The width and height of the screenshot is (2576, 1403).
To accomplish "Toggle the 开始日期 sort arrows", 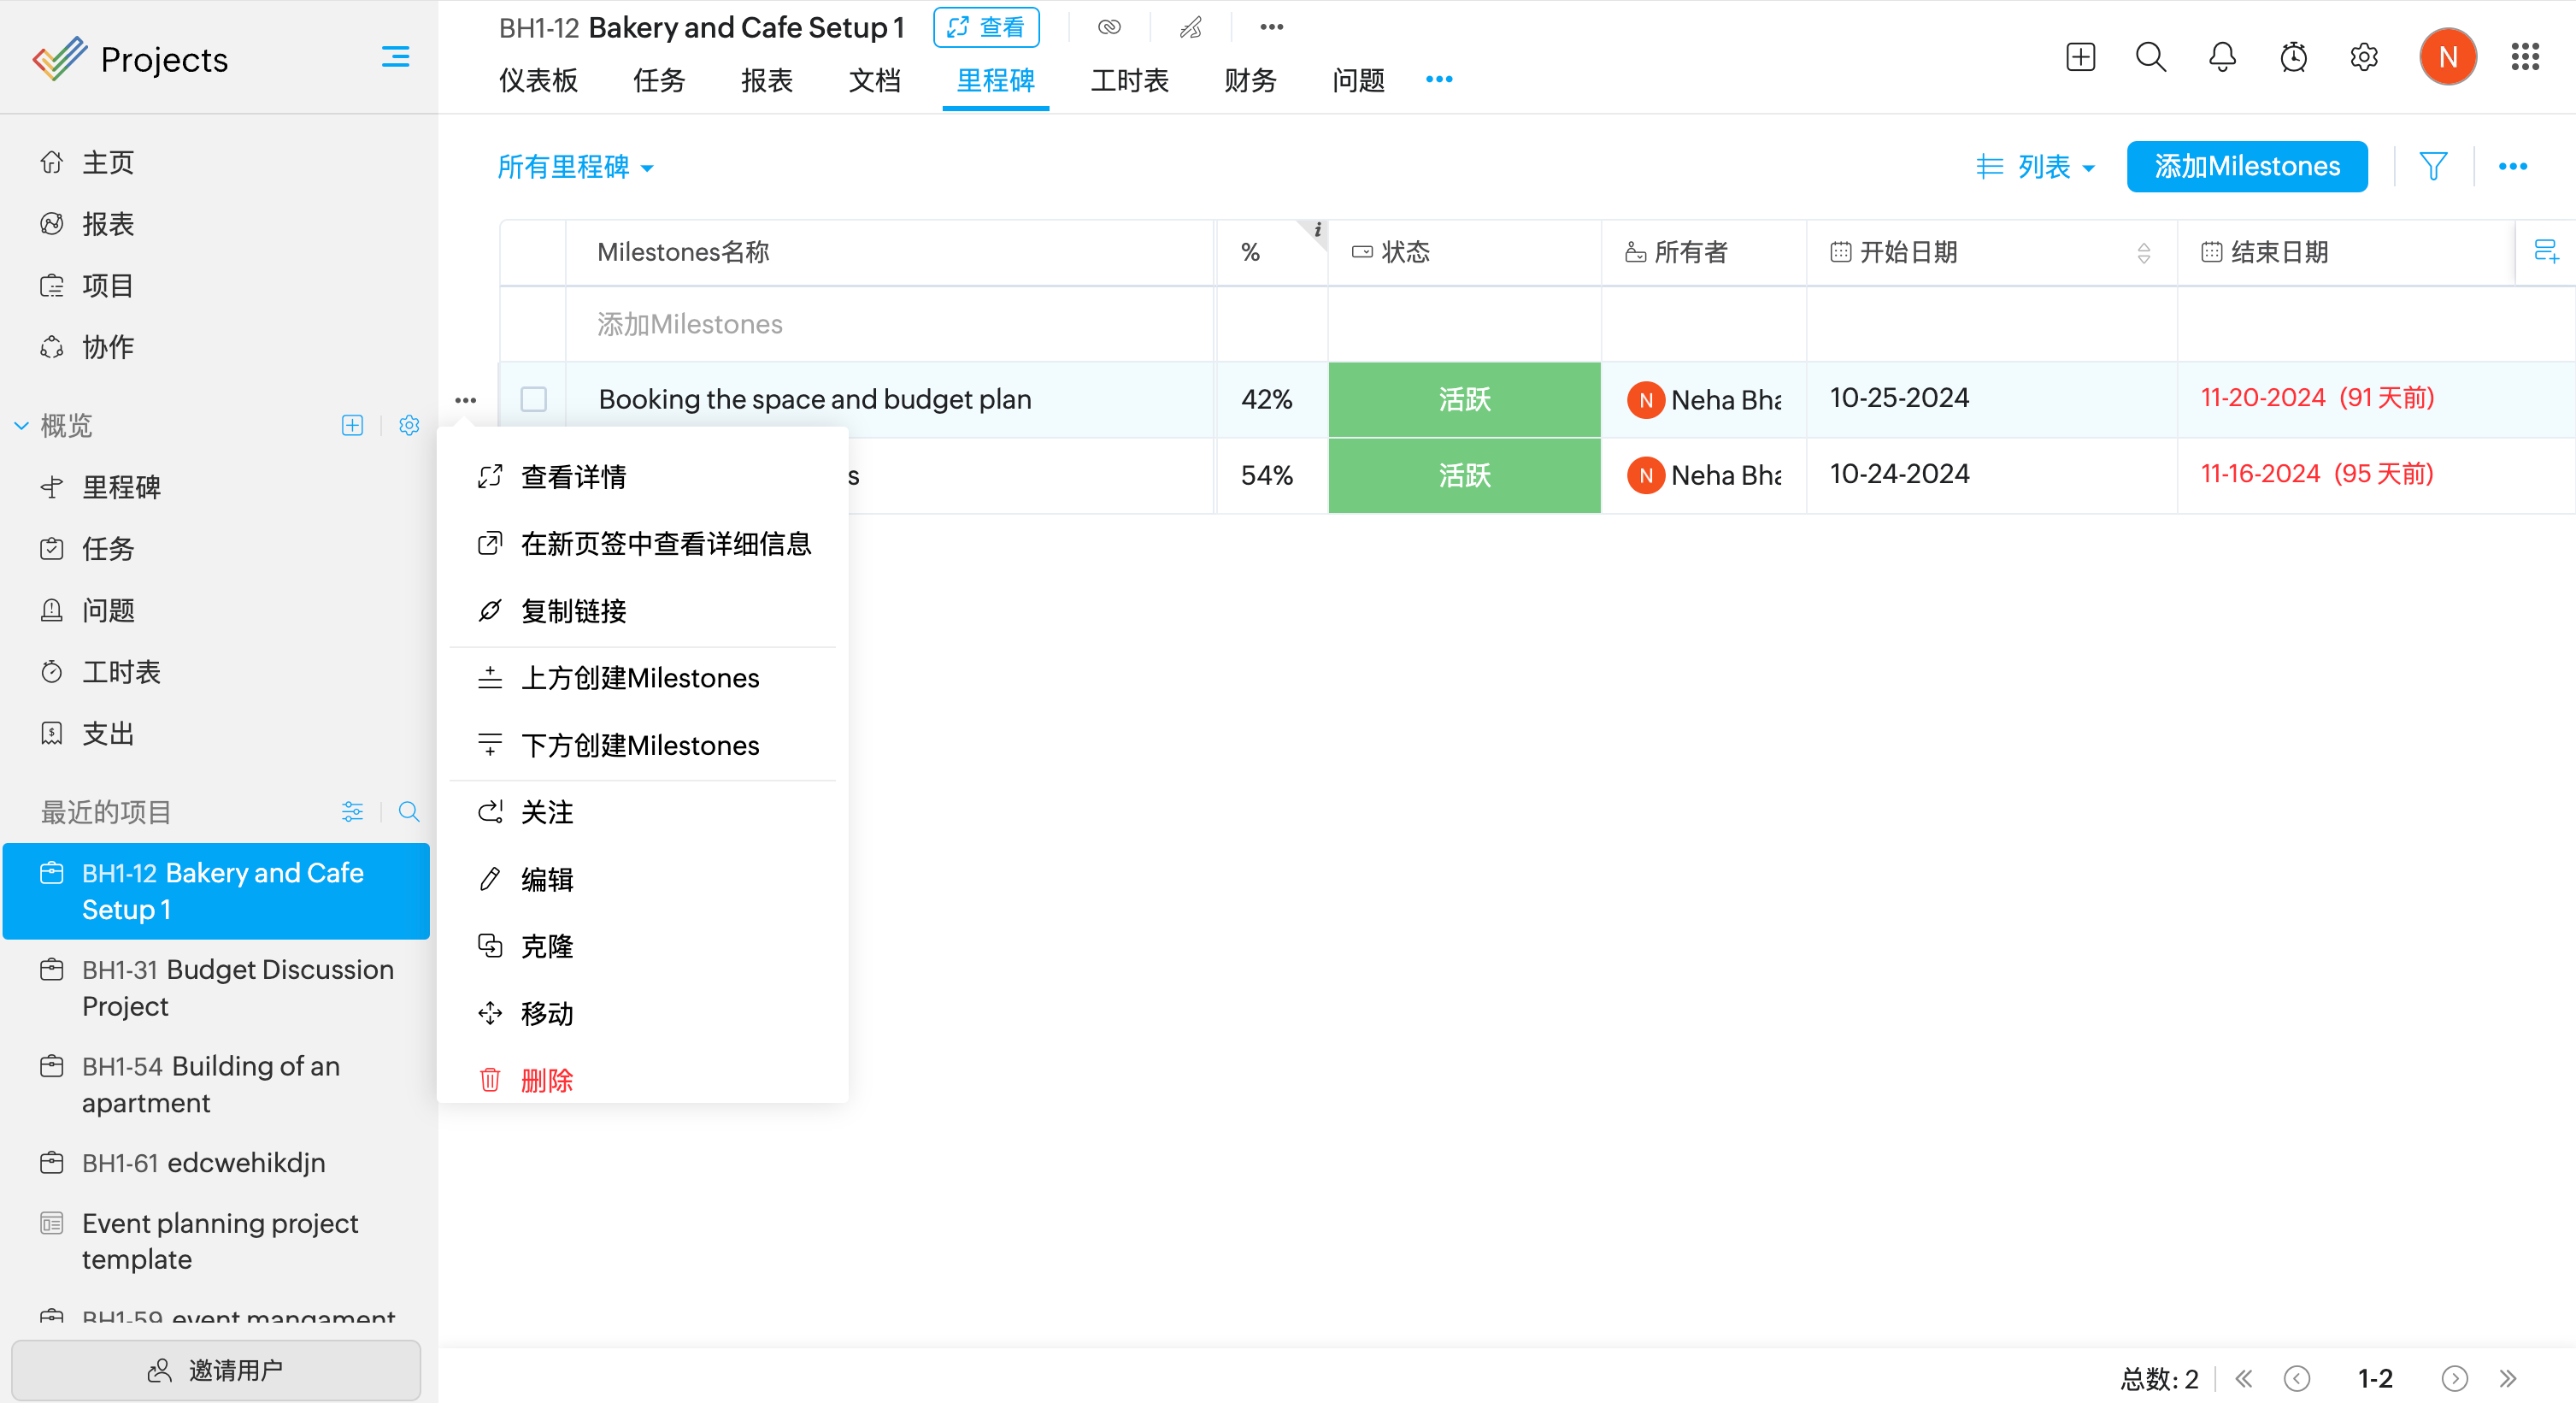I will point(2143,253).
